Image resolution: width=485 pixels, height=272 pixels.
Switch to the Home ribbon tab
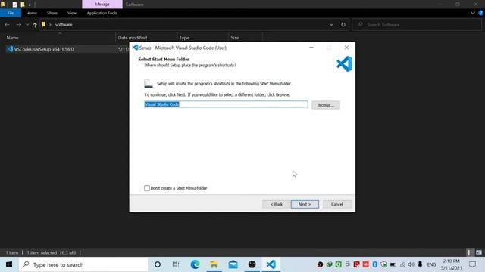[x=32, y=13]
